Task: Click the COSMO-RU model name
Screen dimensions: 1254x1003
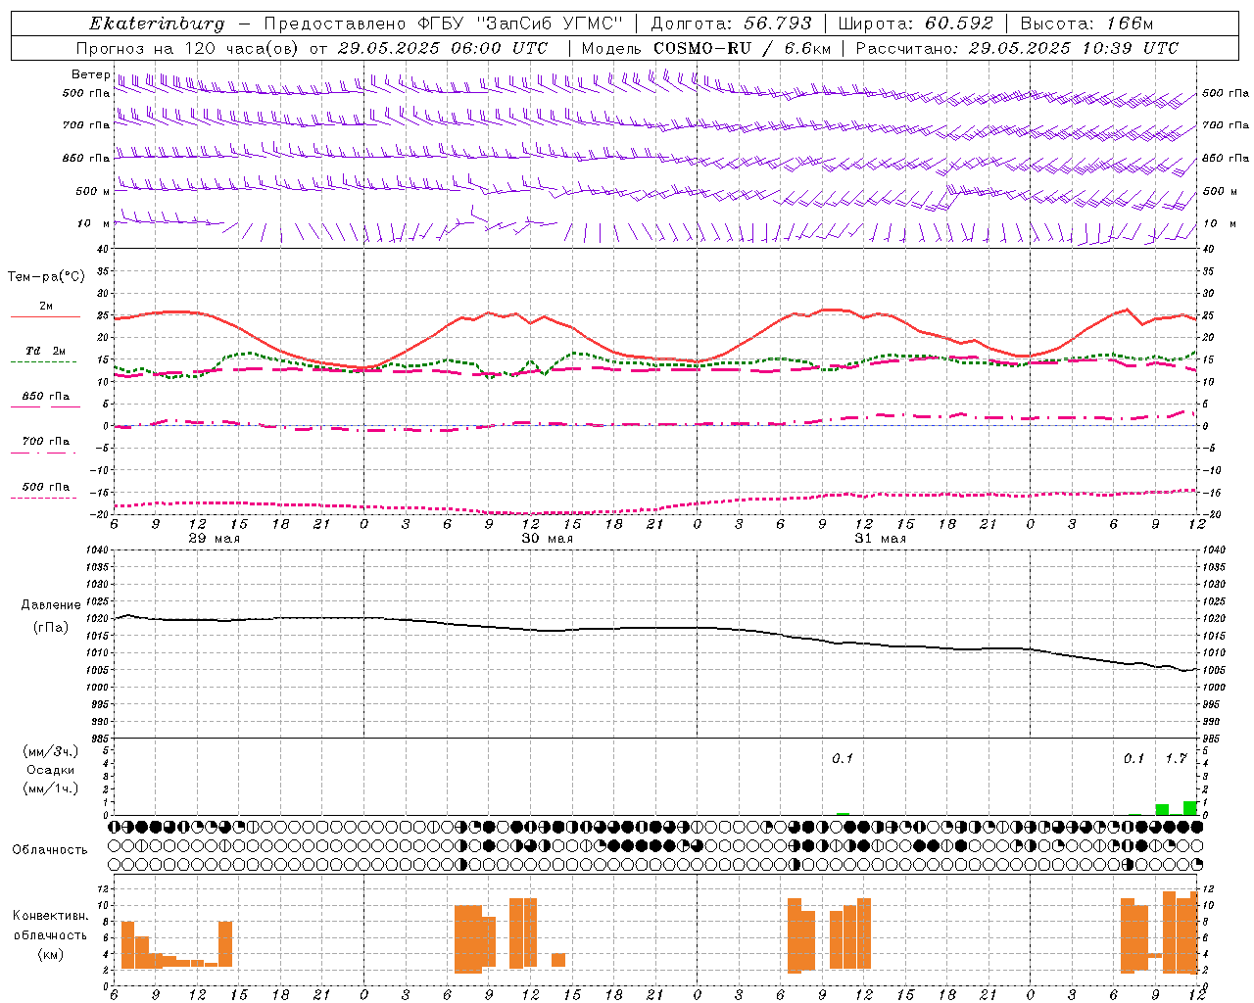Action: click(x=701, y=48)
